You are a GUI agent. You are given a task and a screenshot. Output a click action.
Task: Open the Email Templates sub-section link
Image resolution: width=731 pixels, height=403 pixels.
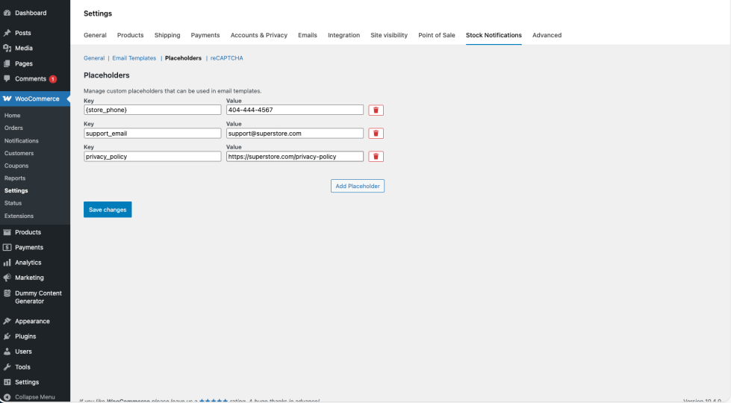[134, 58]
